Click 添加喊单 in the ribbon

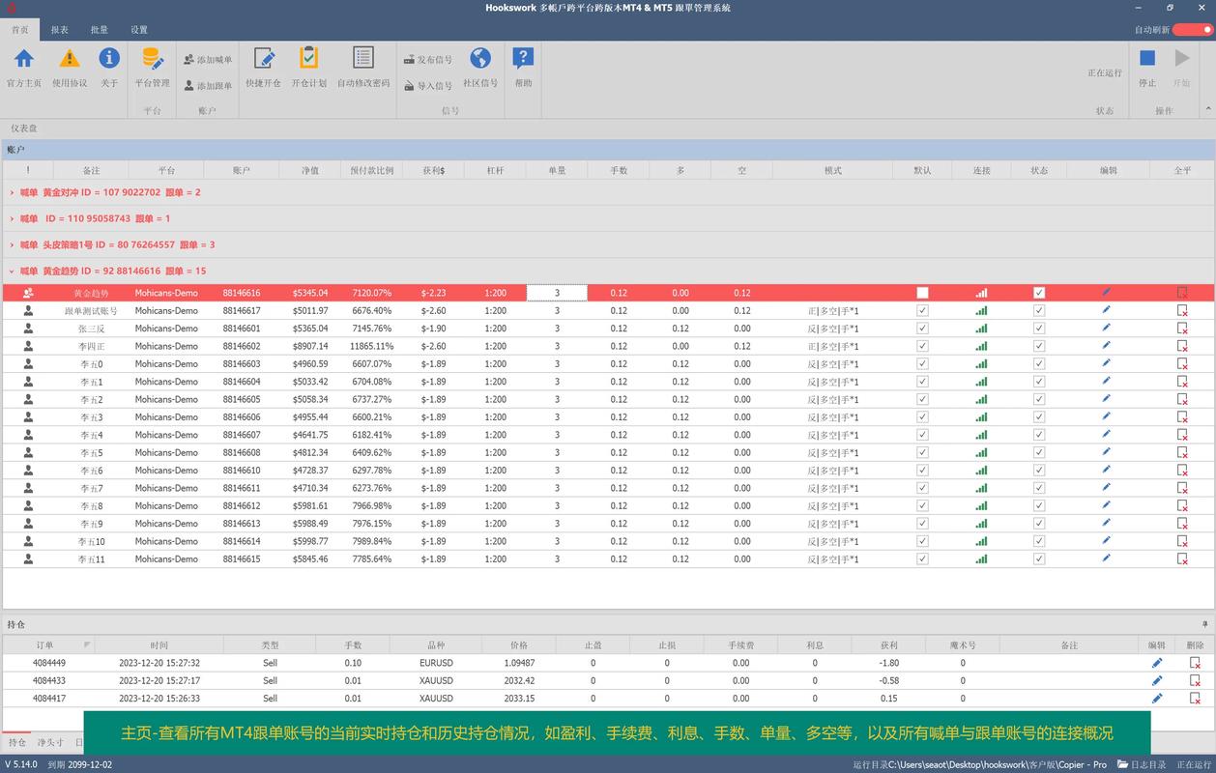208,60
